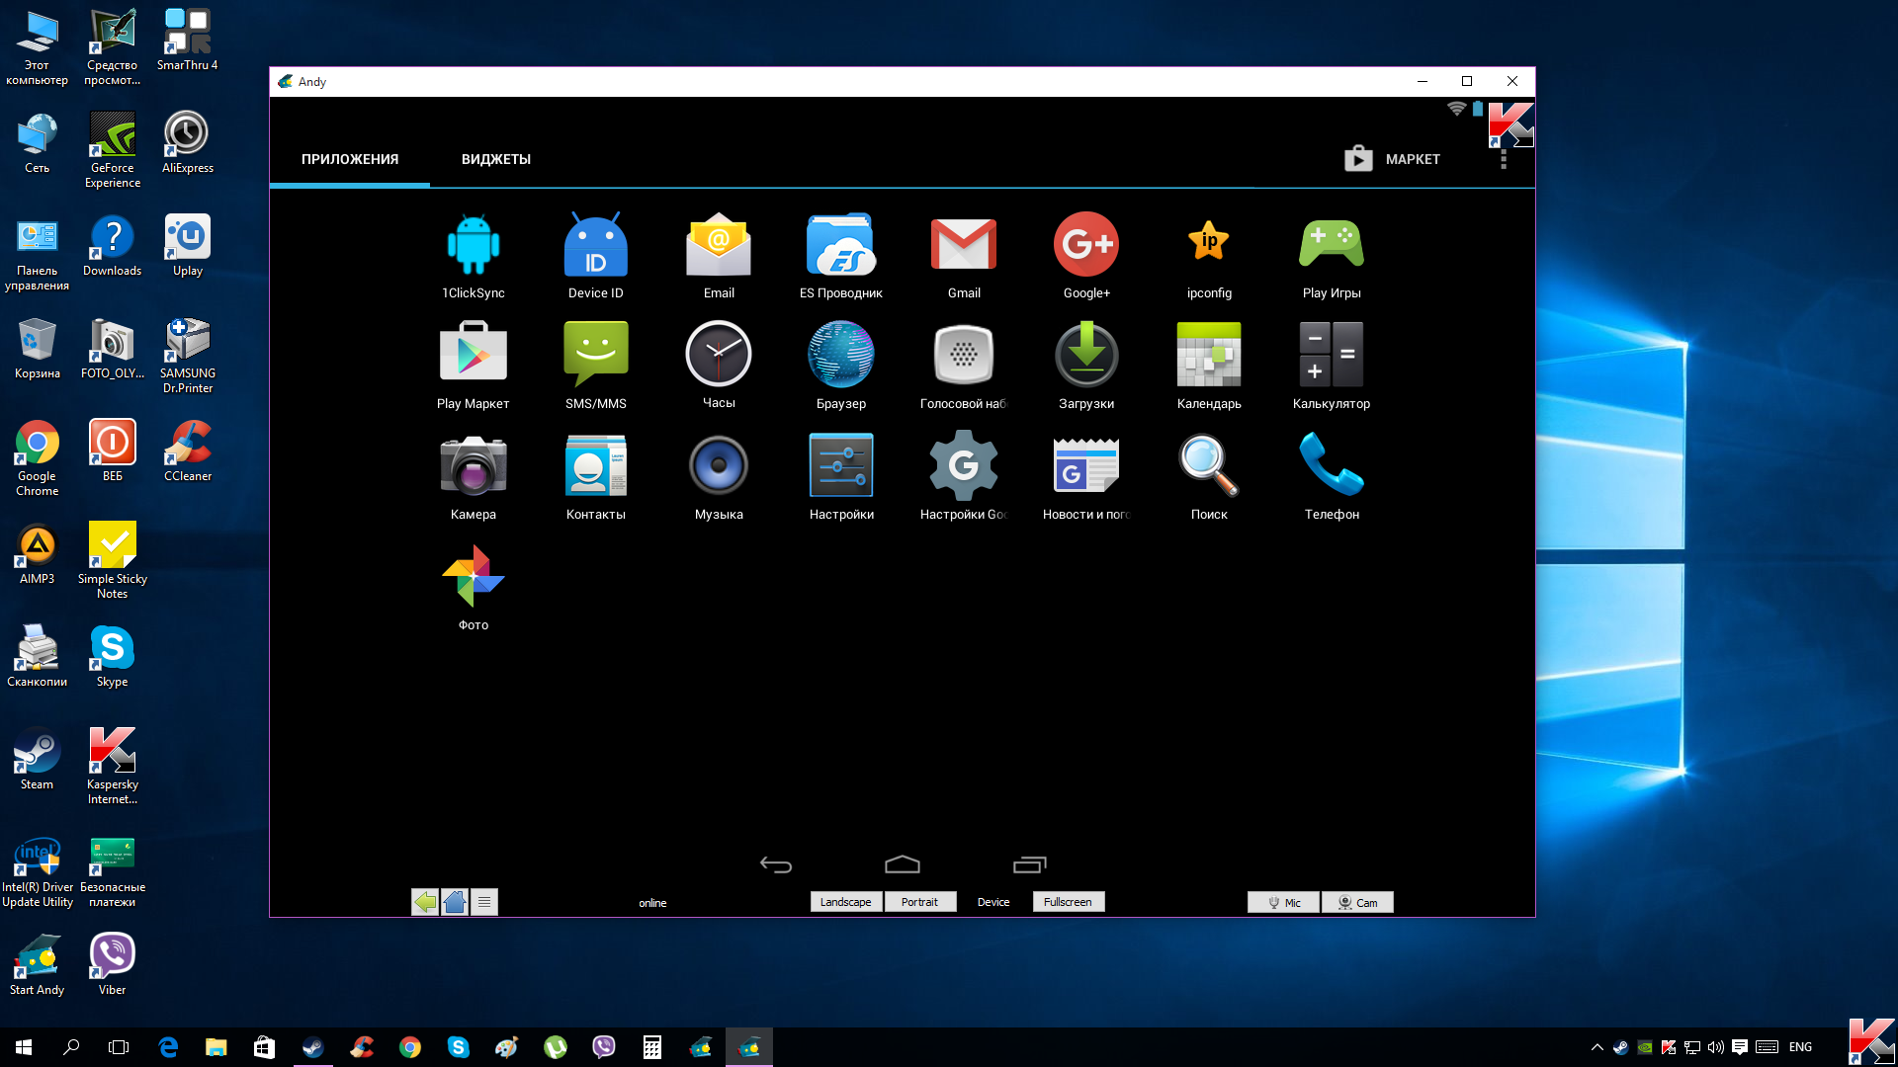The width and height of the screenshot is (1898, 1067).
Task: Click the Landscape orientation button
Action: 845,902
